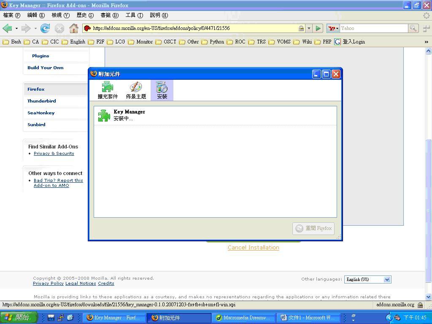This screenshot has height=324, width=432.
Task: Expand the address bar history dropdown
Action: [x=309, y=28]
